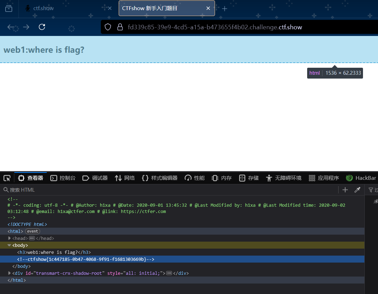Image resolution: width=378 pixels, height=294 pixels.
Task: Open the 控制台 (Console) panel
Action: tap(63, 178)
